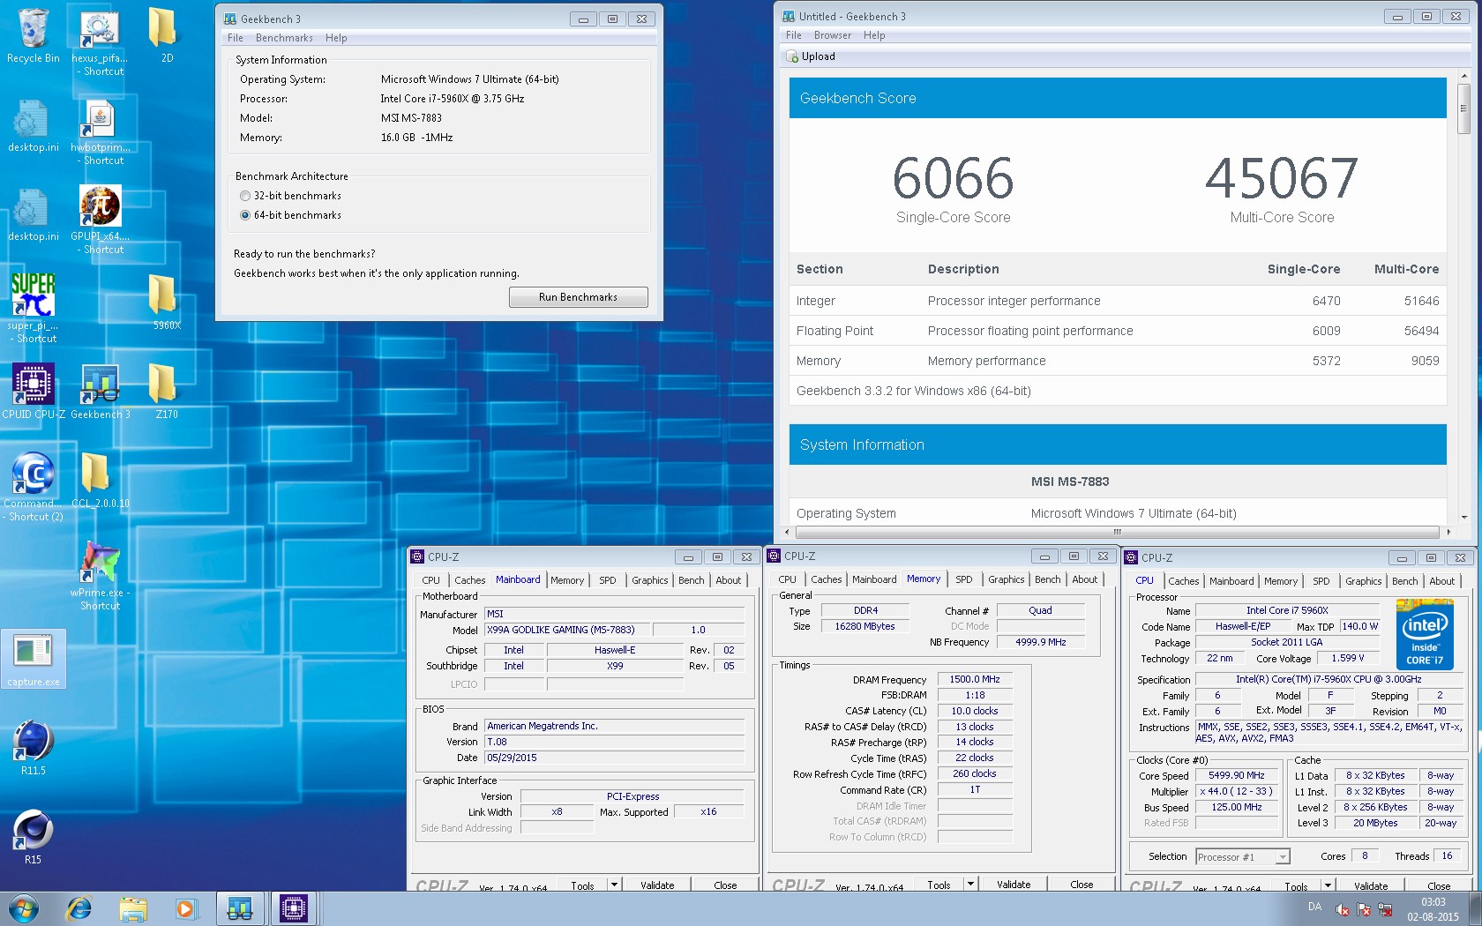Click the Multi-Core score 45067
Viewport: 1482px width, 926px height.
tap(1282, 178)
